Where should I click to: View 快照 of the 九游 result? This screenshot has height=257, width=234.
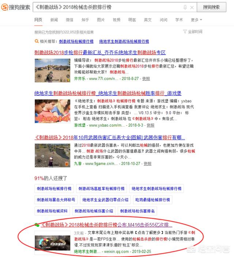(x=148, y=163)
